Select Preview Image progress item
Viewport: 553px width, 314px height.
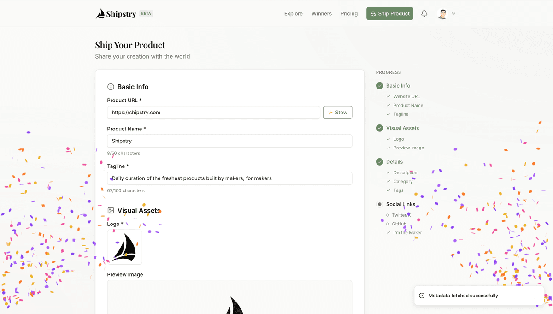[x=409, y=148]
